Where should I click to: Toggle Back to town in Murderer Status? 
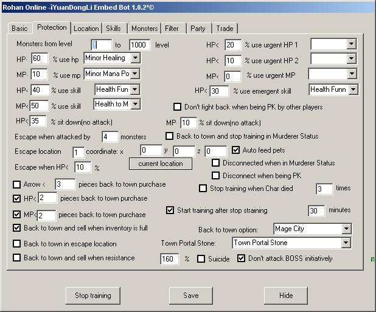coord(169,136)
